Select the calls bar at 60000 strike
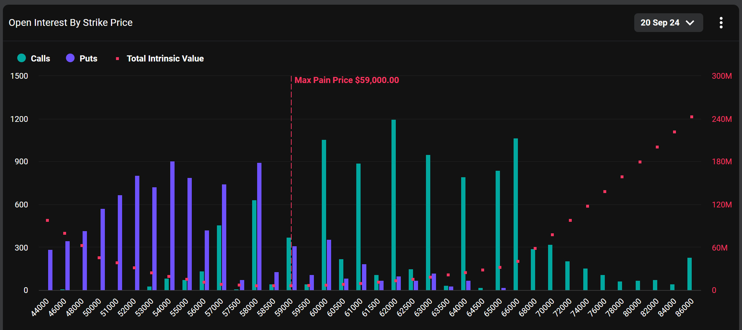742x330 pixels. (324, 215)
